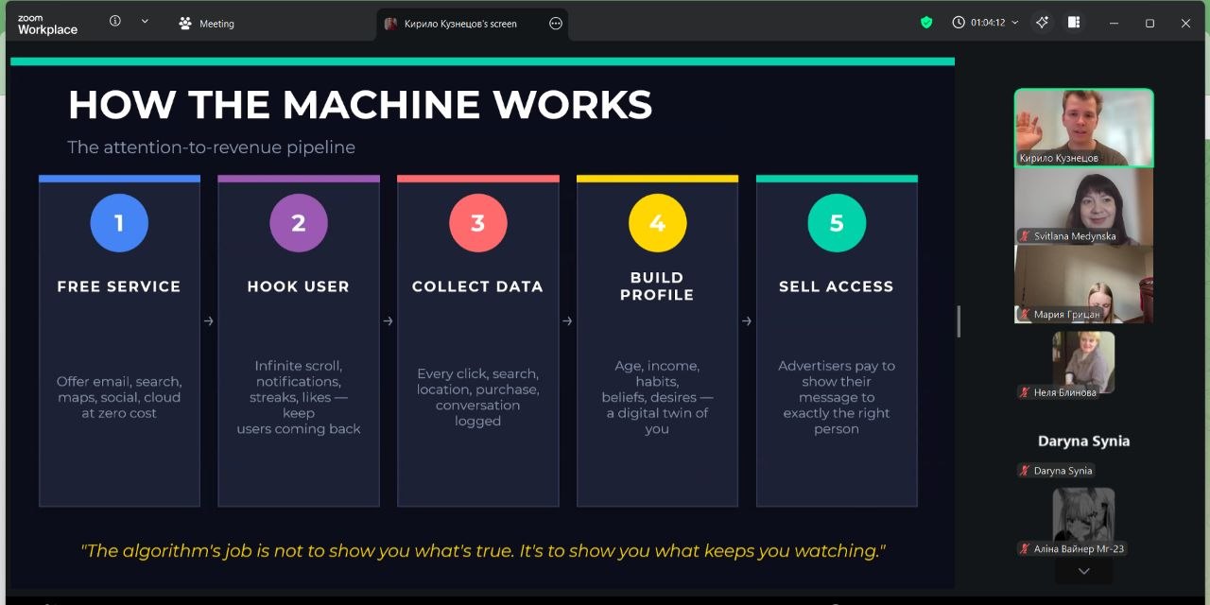Open the AI Companion sparkle icon

point(1042,23)
